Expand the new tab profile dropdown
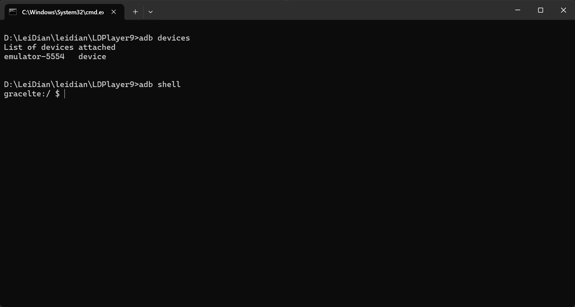The width and height of the screenshot is (575, 307). pyautogui.click(x=151, y=12)
